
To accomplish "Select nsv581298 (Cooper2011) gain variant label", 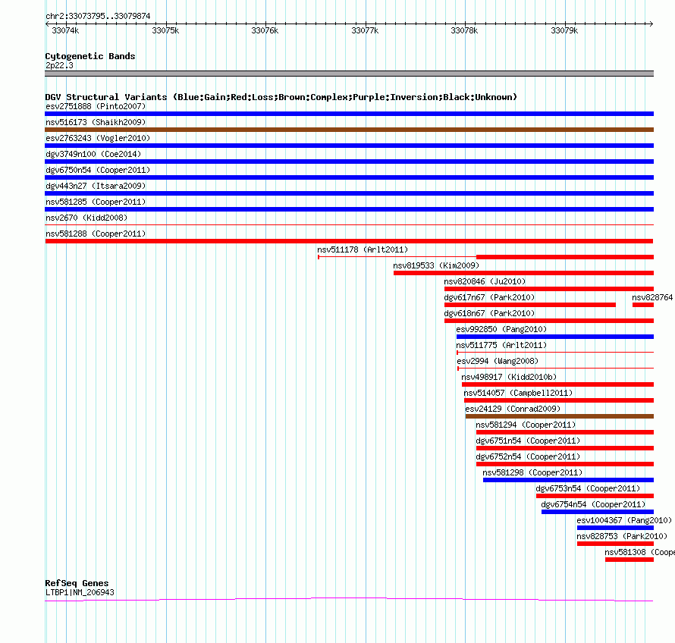I will coord(532,472).
